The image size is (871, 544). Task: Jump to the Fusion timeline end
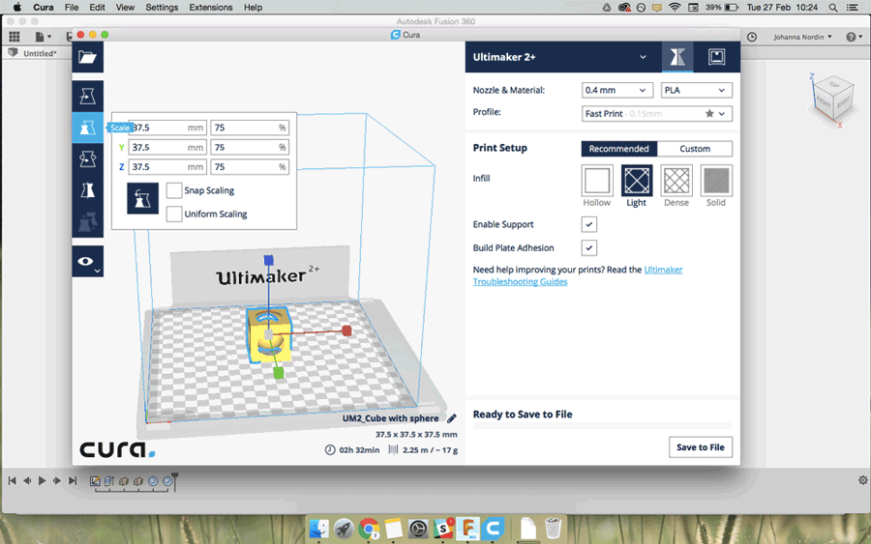click(73, 481)
